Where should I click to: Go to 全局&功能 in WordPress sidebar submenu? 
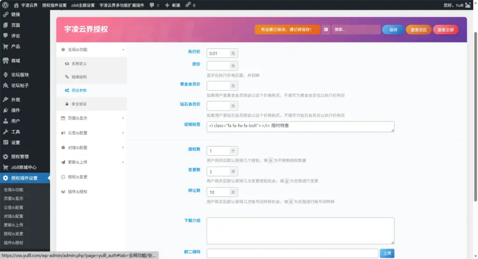tap(14, 189)
